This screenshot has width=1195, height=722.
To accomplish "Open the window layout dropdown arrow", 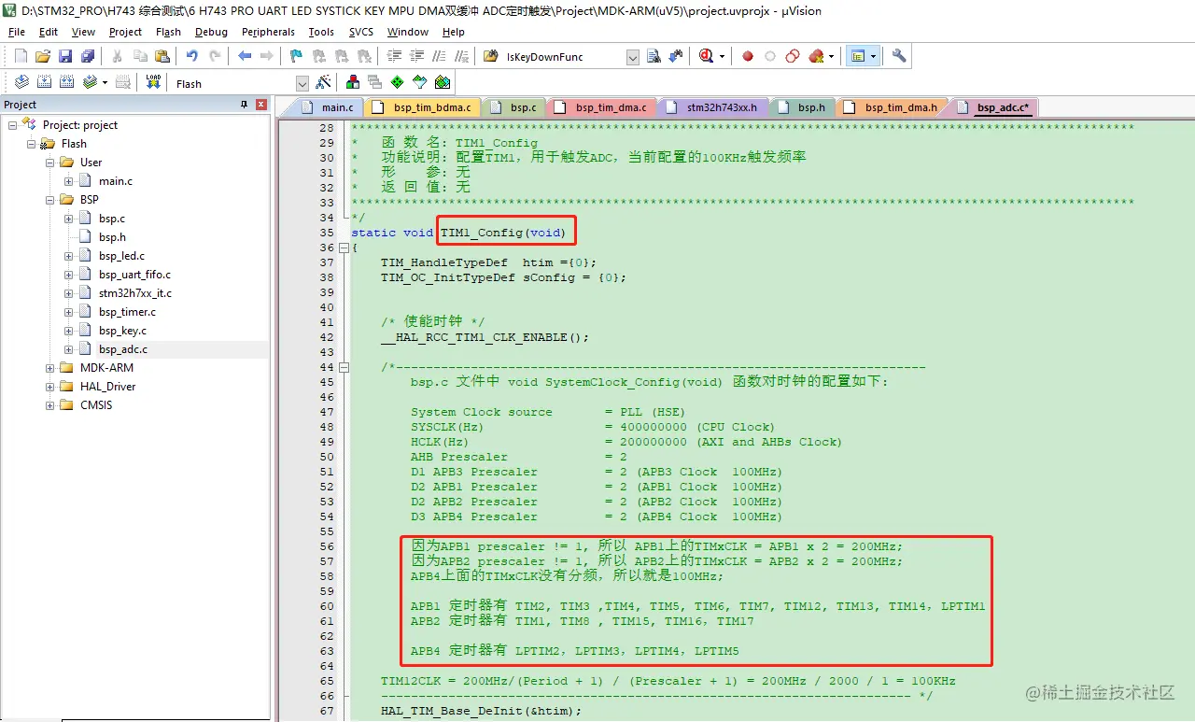I will pyautogui.click(x=873, y=56).
